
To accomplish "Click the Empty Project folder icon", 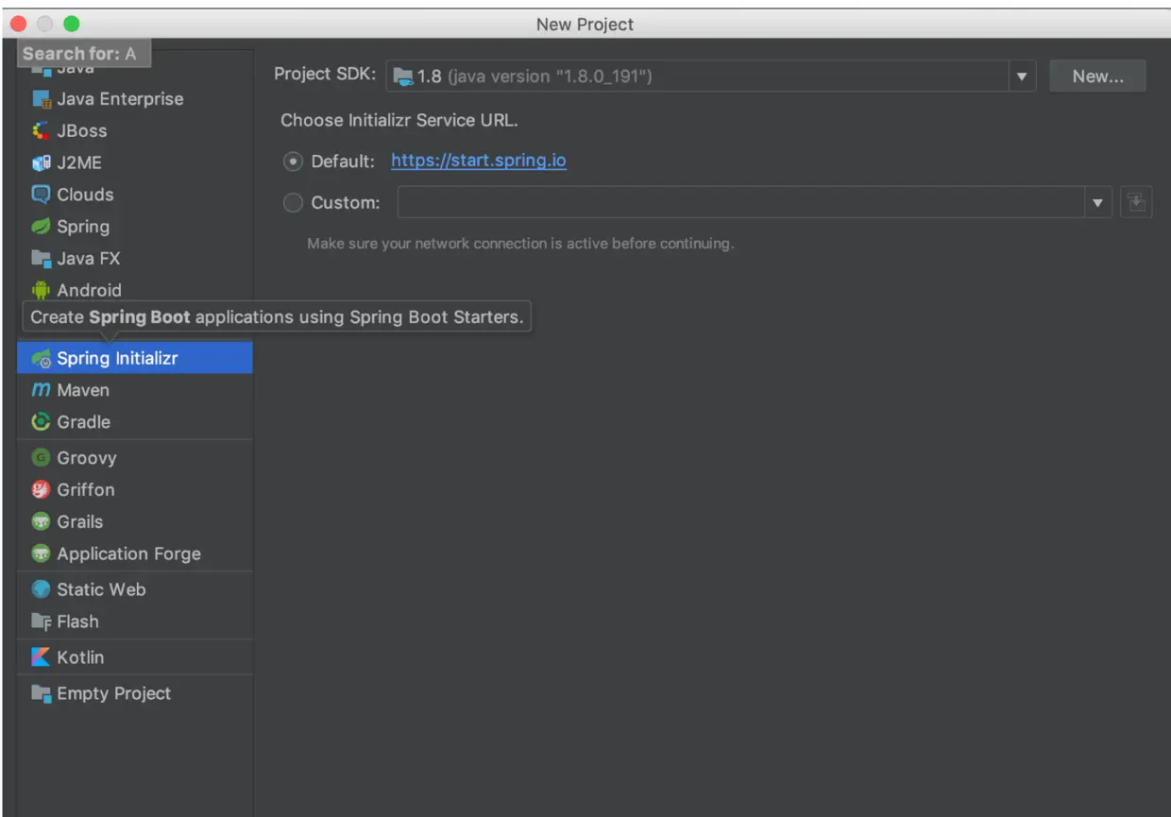I will coord(41,693).
